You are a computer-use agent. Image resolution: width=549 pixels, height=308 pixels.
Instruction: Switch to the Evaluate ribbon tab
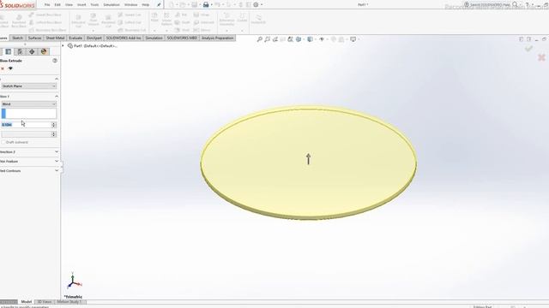click(x=75, y=38)
